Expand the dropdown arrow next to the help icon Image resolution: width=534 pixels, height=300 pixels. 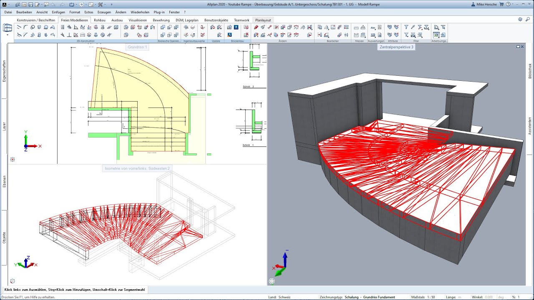point(513,4)
